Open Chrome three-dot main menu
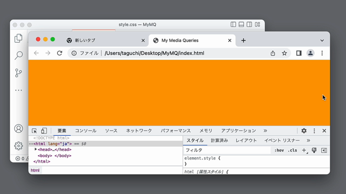The image size is (346, 194). [x=322, y=53]
